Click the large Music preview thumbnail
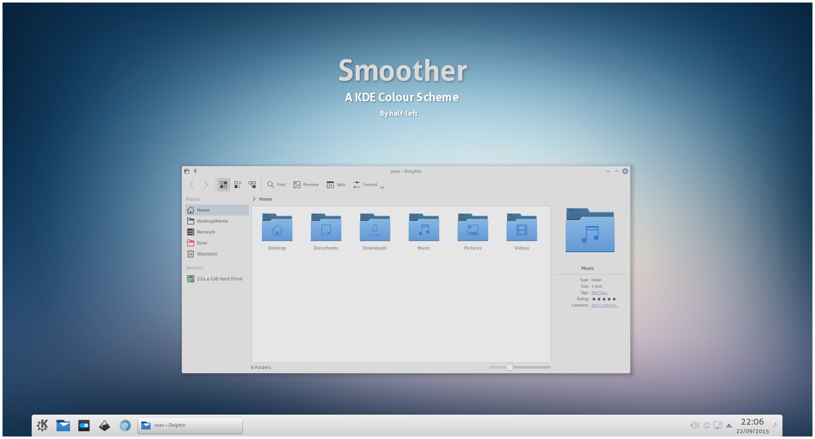815x439 pixels. pos(590,230)
